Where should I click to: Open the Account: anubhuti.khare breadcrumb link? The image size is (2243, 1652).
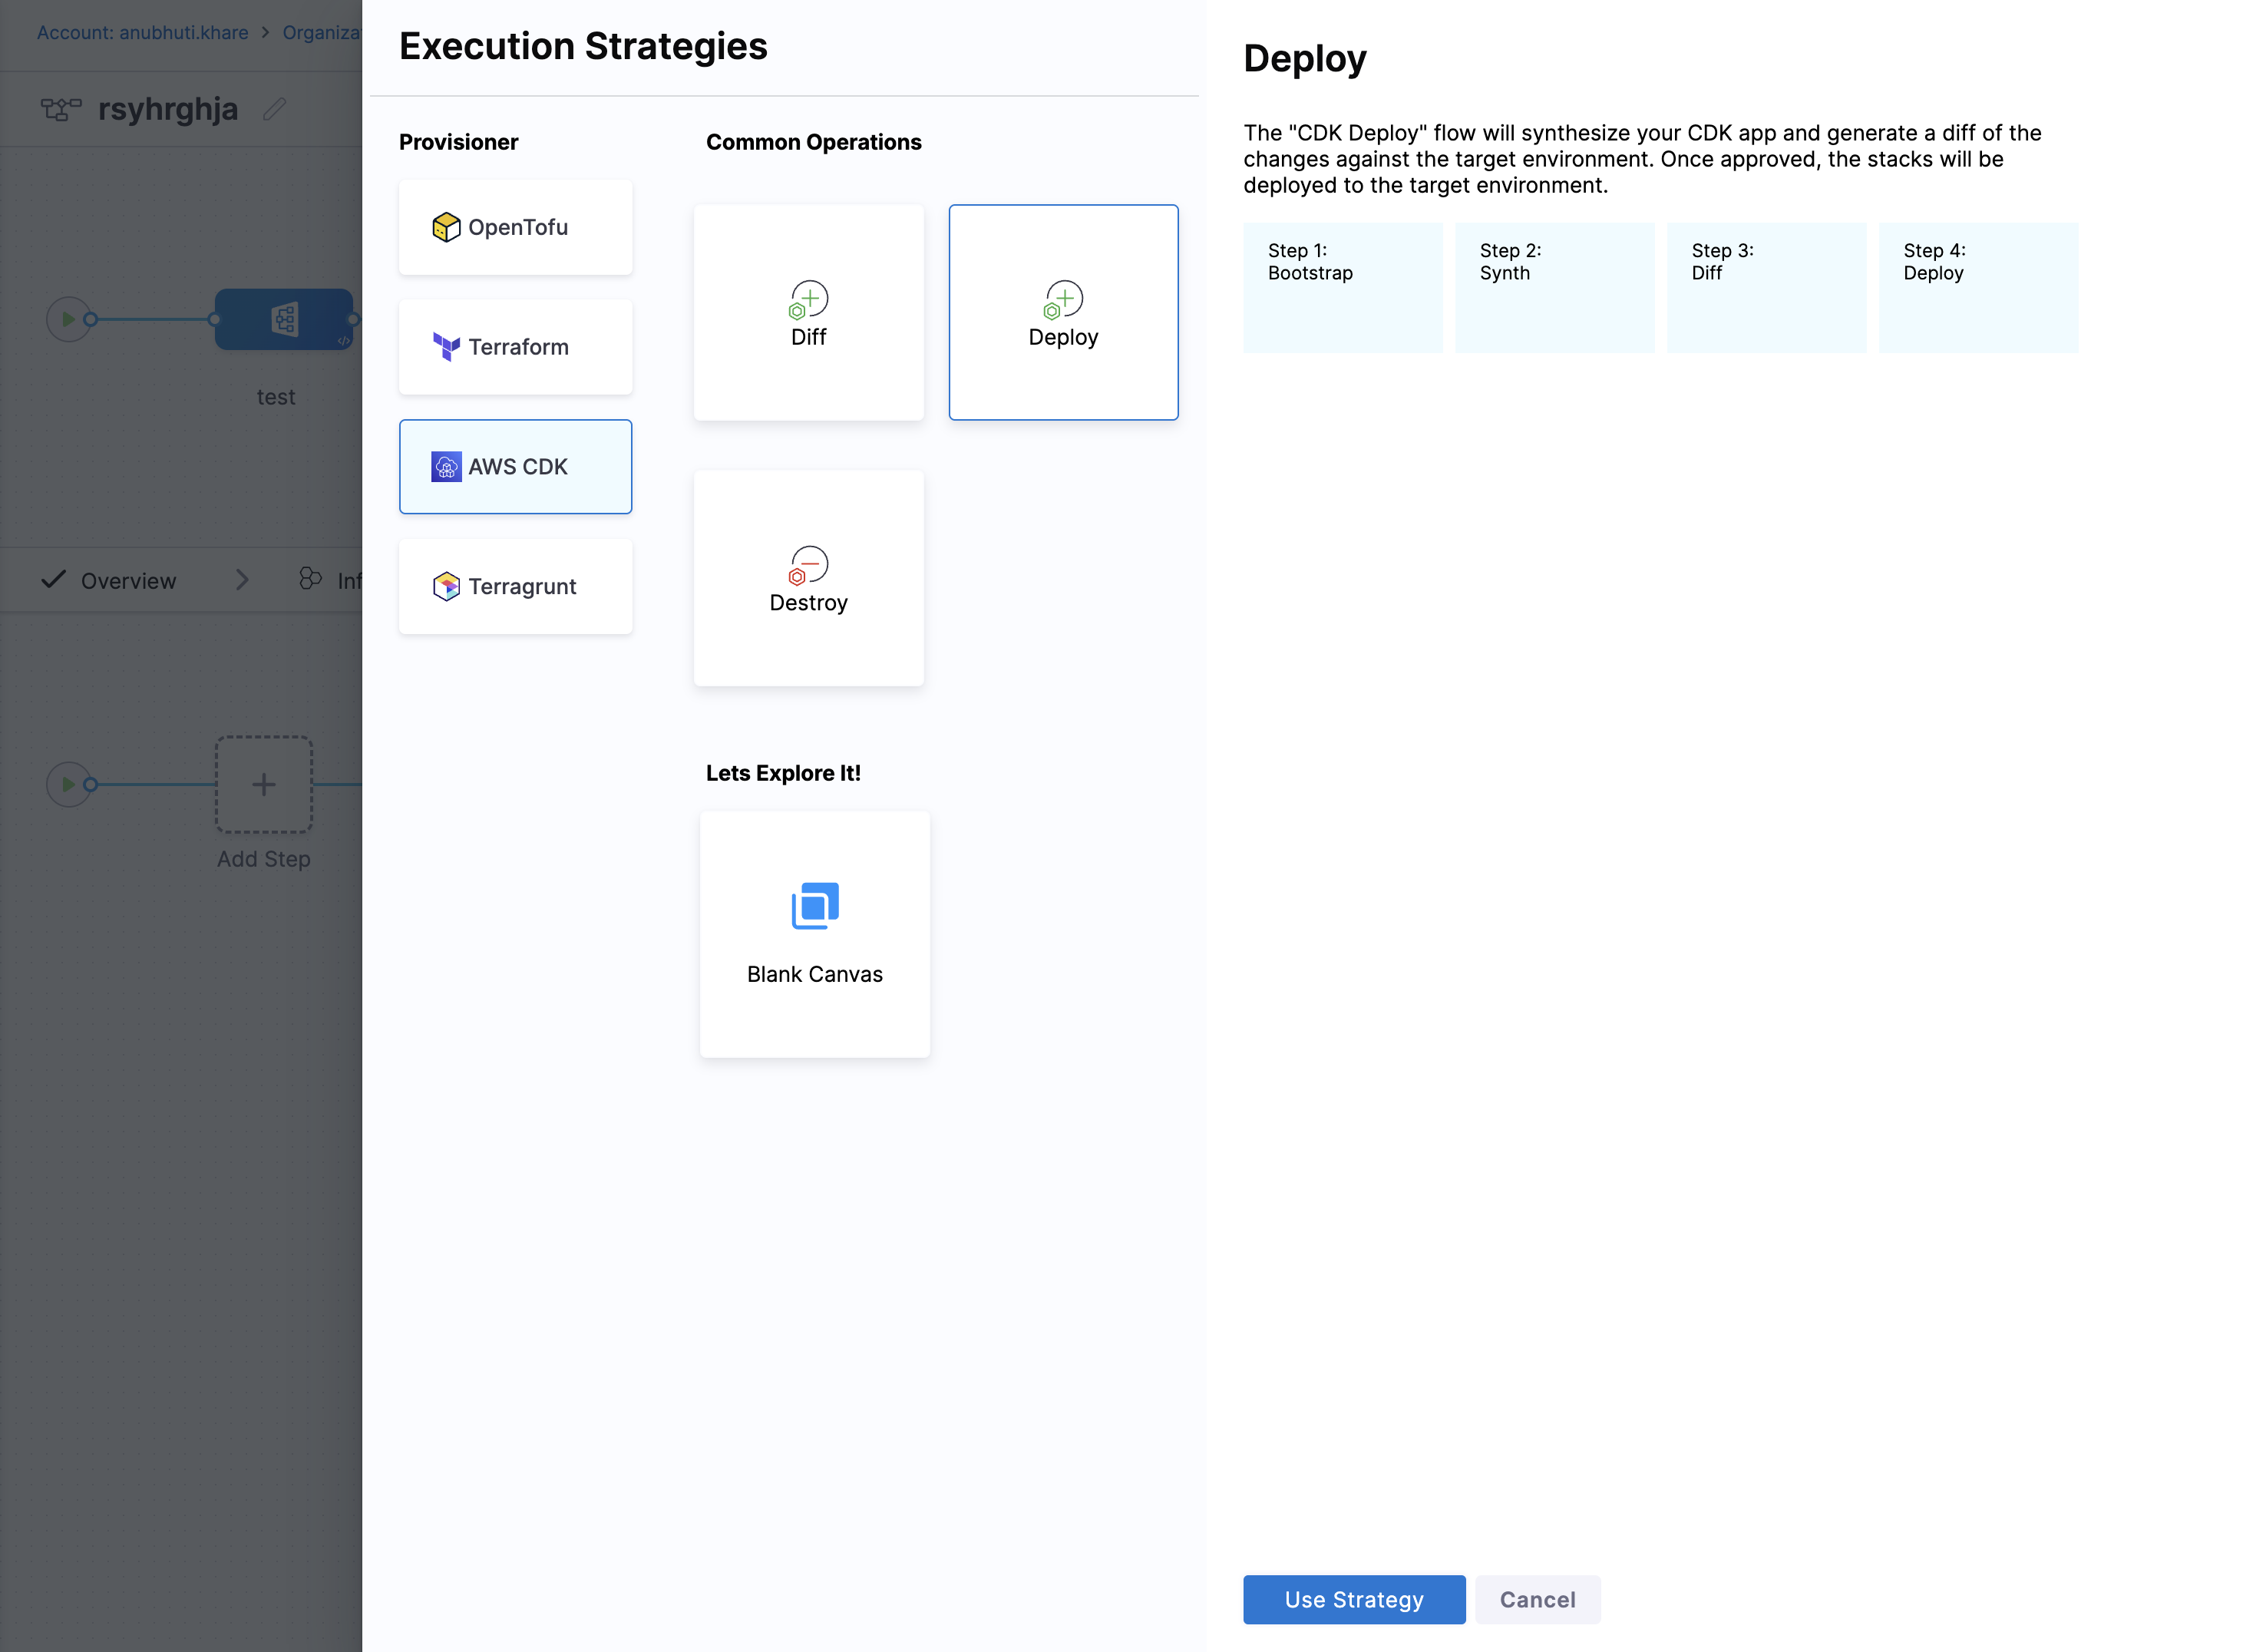pyautogui.click(x=142, y=32)
